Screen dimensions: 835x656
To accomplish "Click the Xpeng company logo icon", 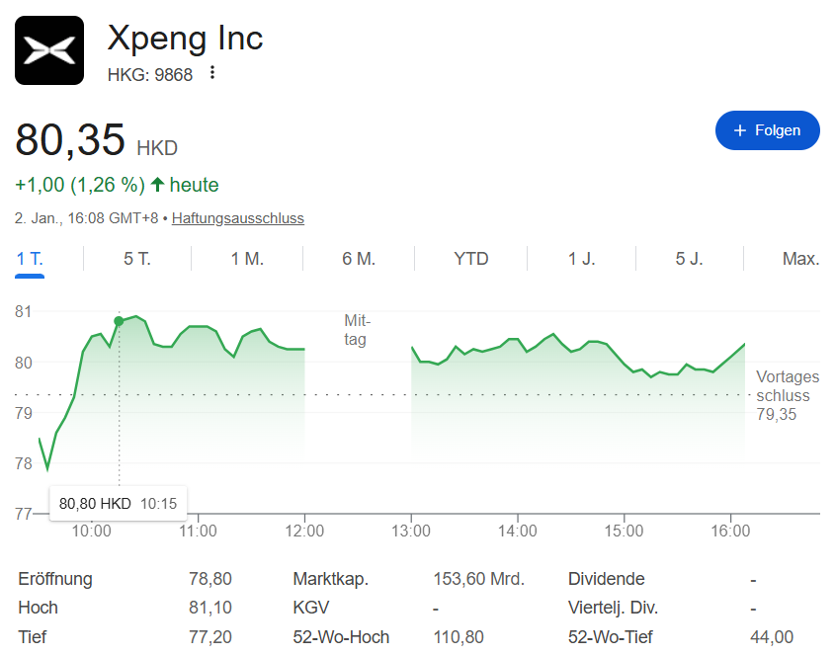I will point(49,50).
